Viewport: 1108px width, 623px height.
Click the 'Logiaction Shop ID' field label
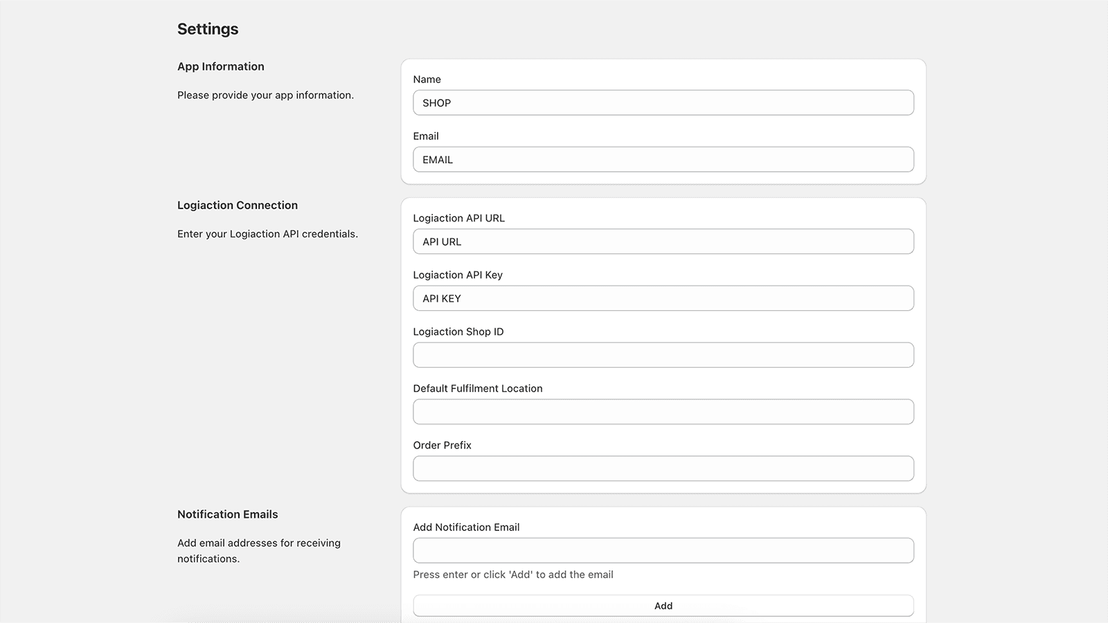(458, 332)
